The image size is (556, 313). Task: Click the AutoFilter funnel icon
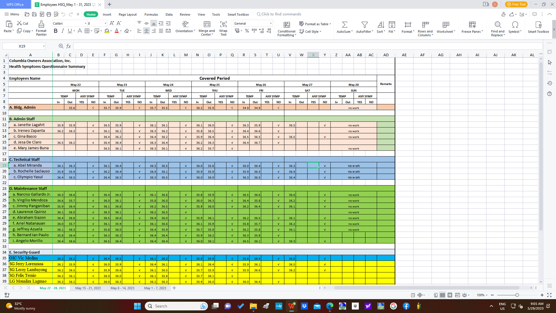pyautogui.click(x=365, y=25)
